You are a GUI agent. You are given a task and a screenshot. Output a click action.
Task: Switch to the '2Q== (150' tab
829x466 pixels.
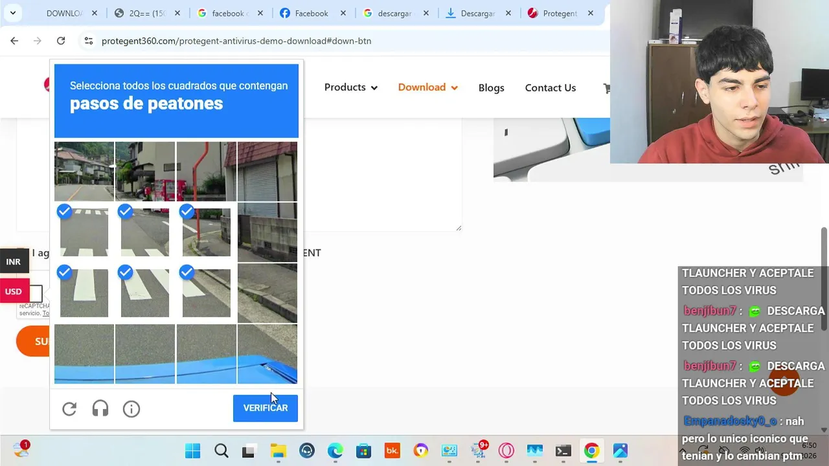click(x=148, y=13)
